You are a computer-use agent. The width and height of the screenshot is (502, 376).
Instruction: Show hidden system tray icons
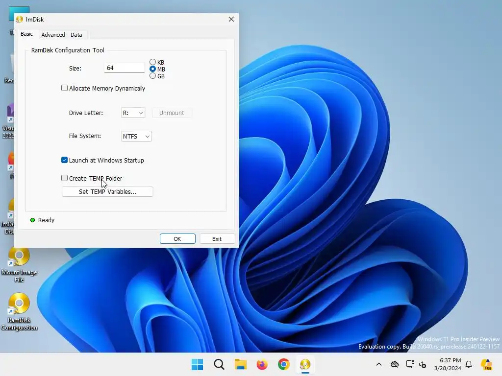tap(379, 364)
